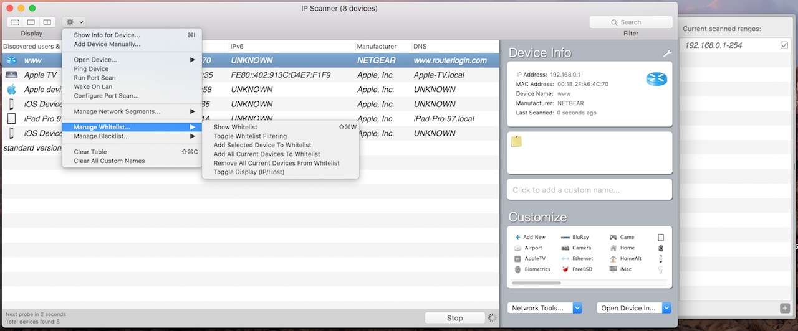The width and height of the screenshot is (798, 331).
Task: Click the www.routerlogin.com DNS cell
Action: pos(450,60)
